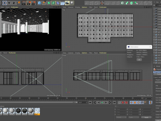This screenshot has height=121, width=161.
Task: Click the green link-shaped toolbar icon
Action: point(127,3)
